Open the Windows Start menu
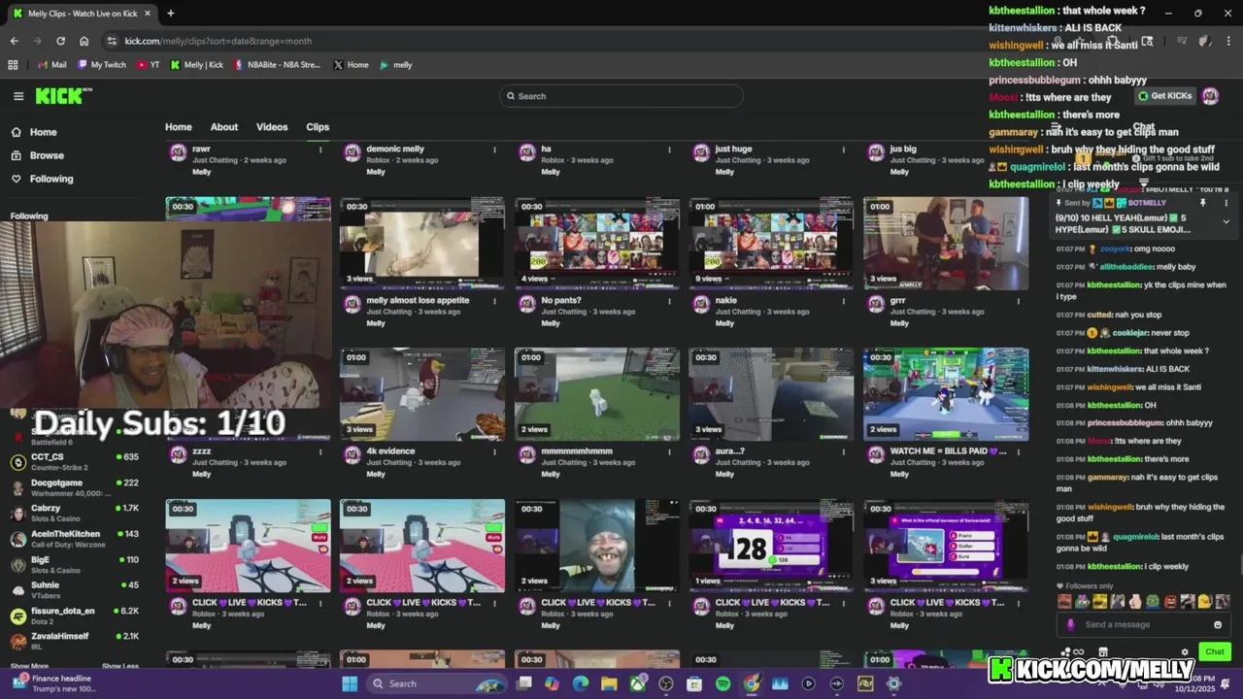 [350, 683]
